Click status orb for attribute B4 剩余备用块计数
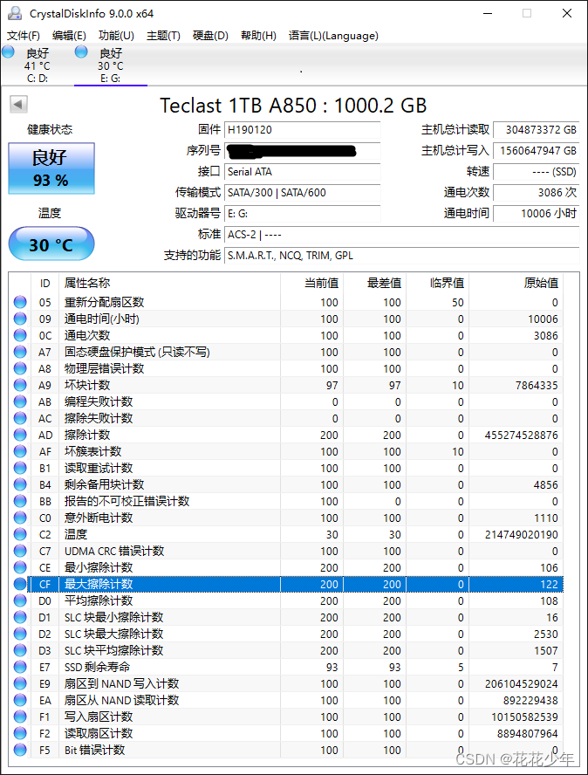This screenshot has width=588, height=775. (x=20, y=484)
